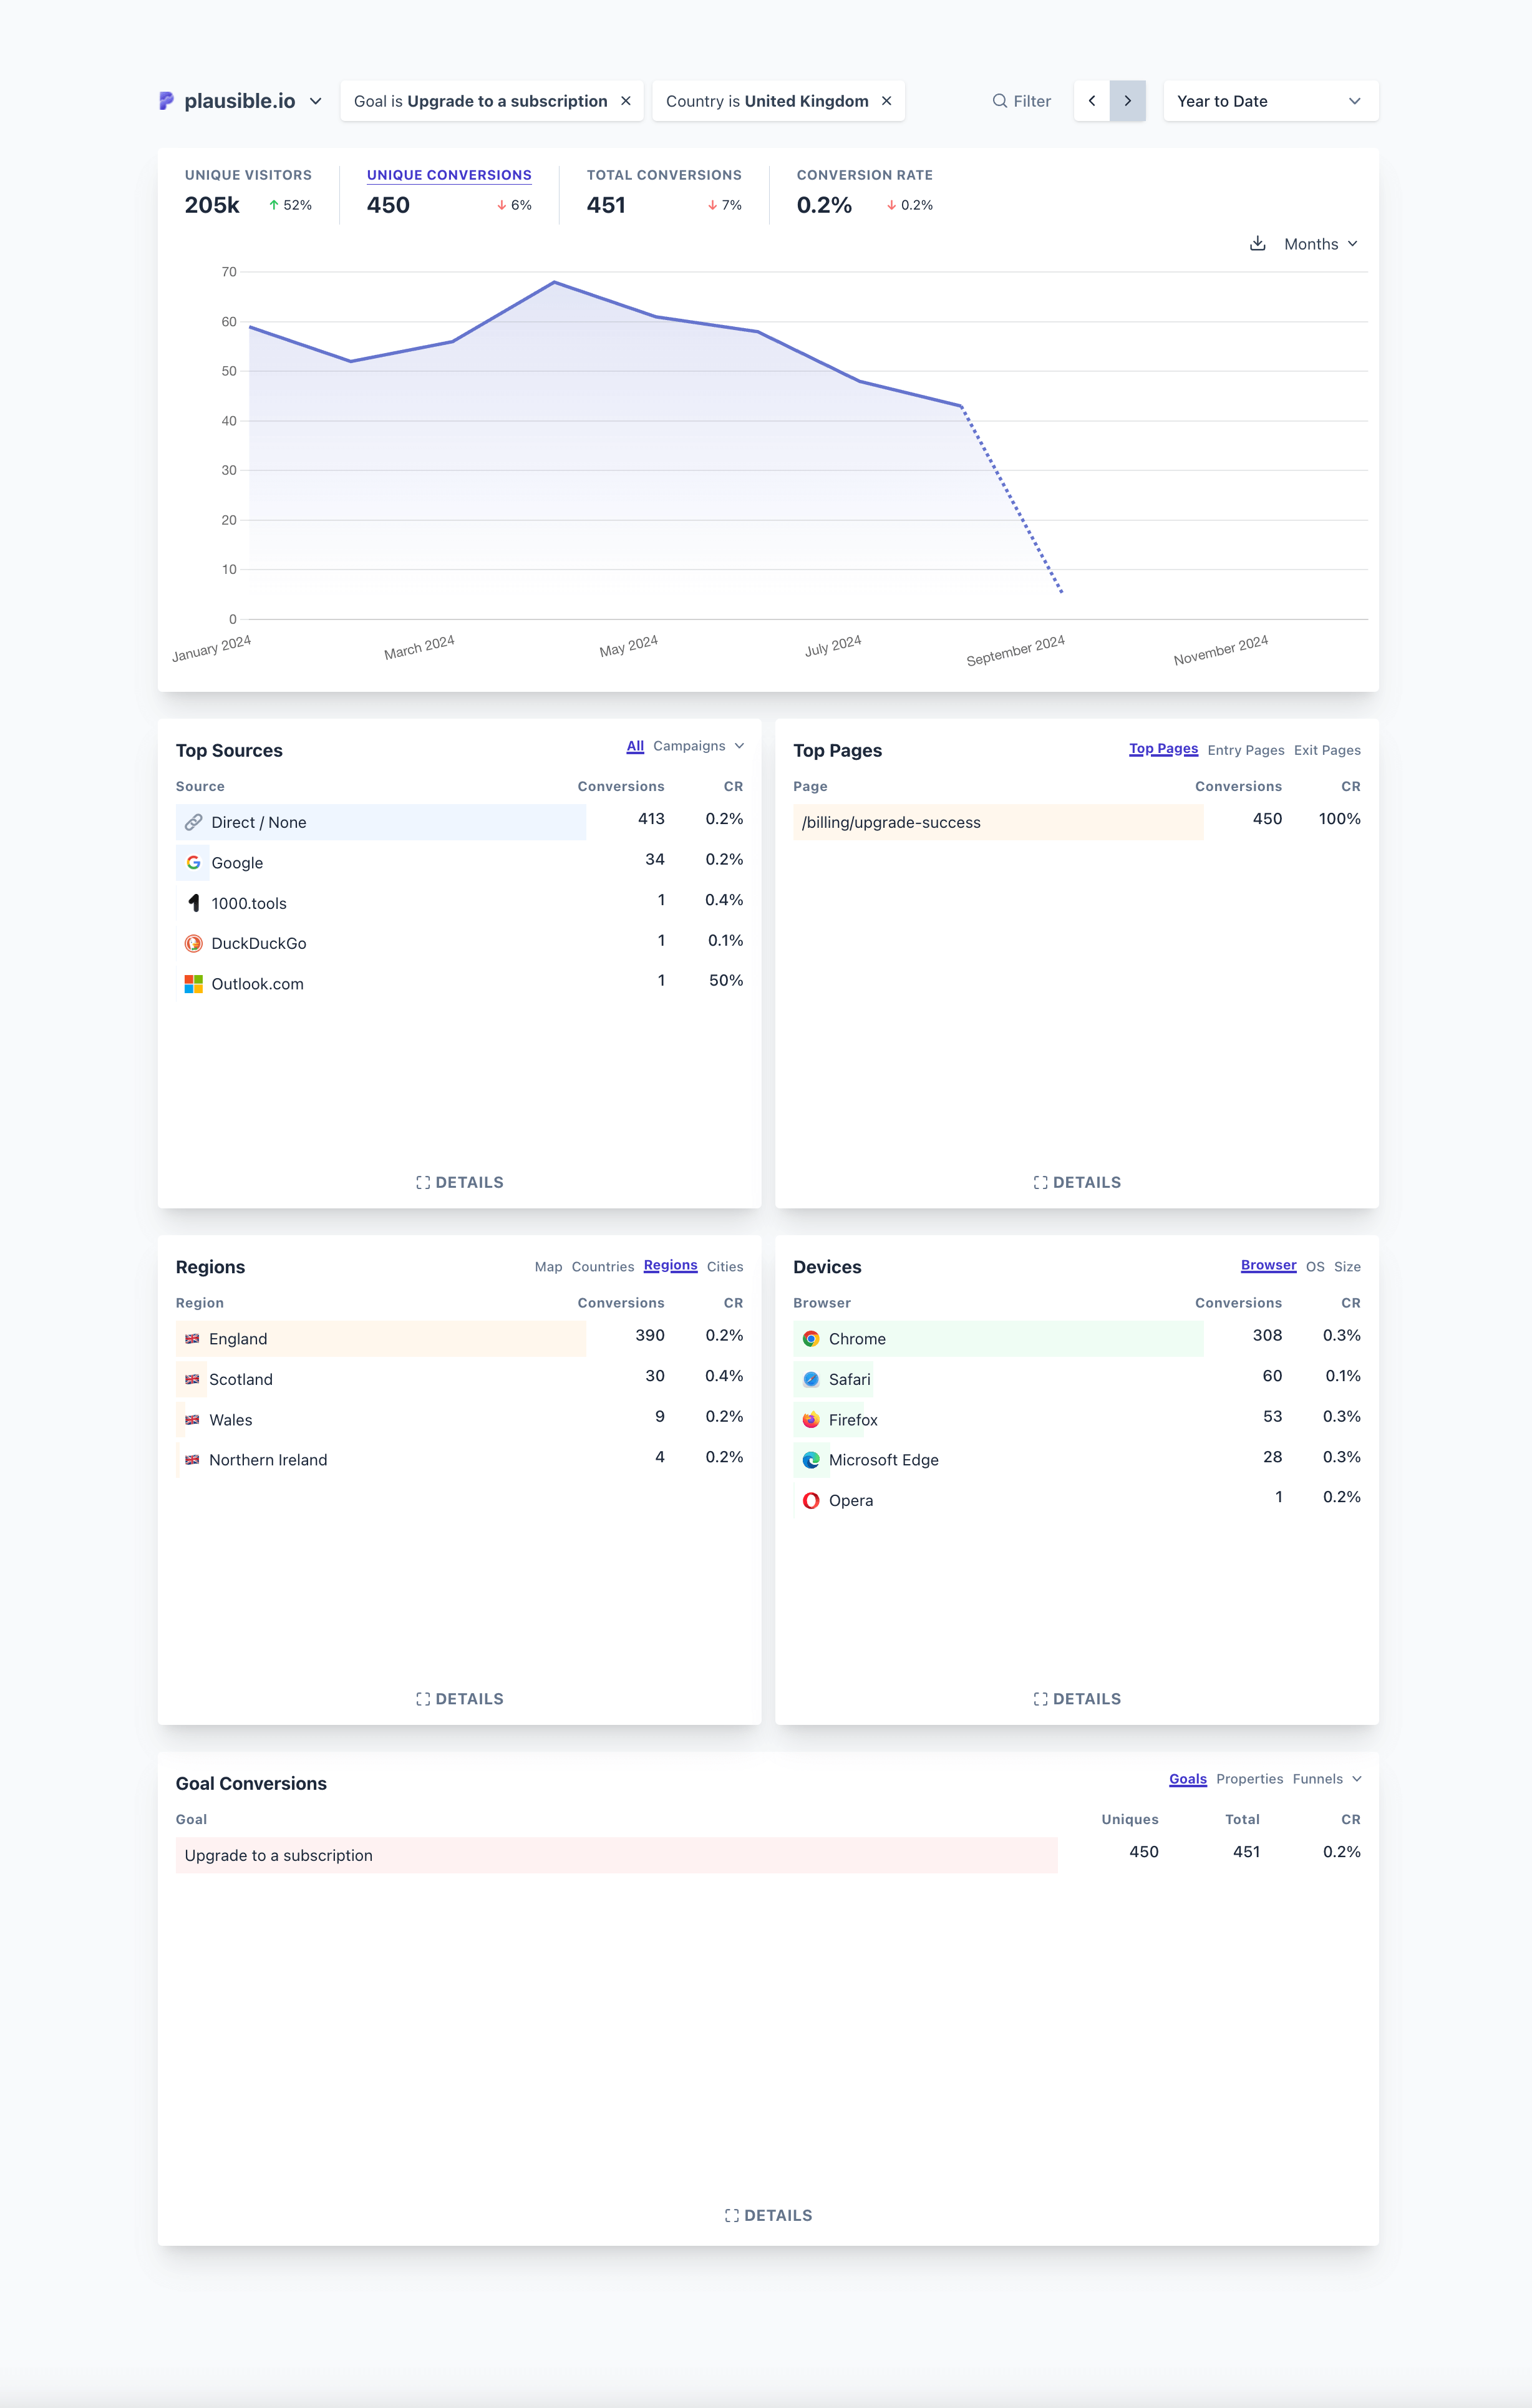Viewport: 1532px width, 2408px height.
Task: Click the Upgrade to a subscription goal row
Action: click(x=768, y=1855)
